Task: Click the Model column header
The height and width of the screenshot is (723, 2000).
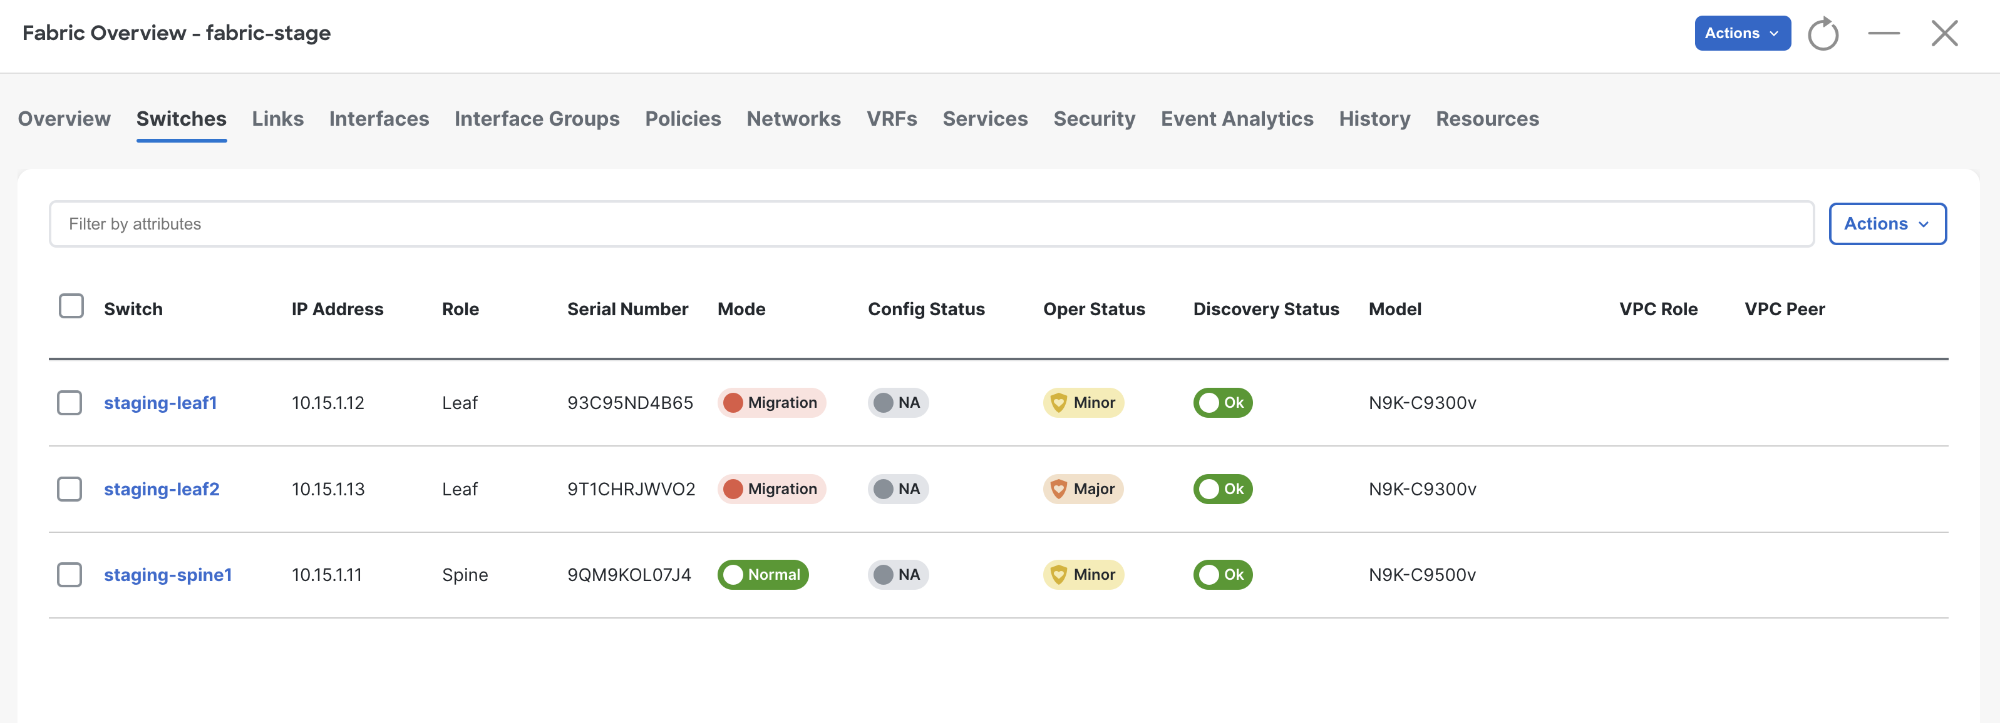Action: click(1395, 309)
